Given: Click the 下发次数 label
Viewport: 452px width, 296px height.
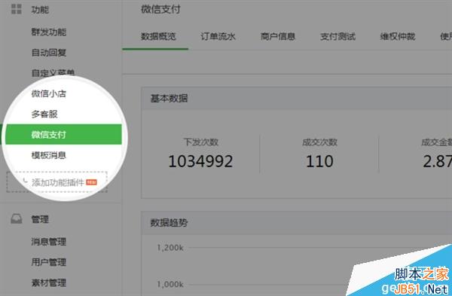Looking at the screenshot, I should 201,142.
